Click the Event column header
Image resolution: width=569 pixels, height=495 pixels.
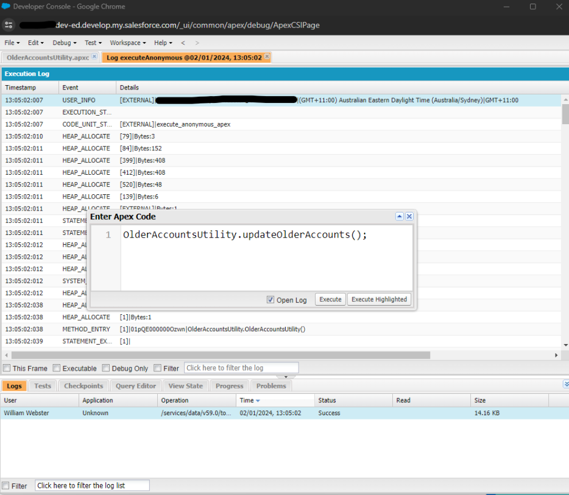point(87,88)
